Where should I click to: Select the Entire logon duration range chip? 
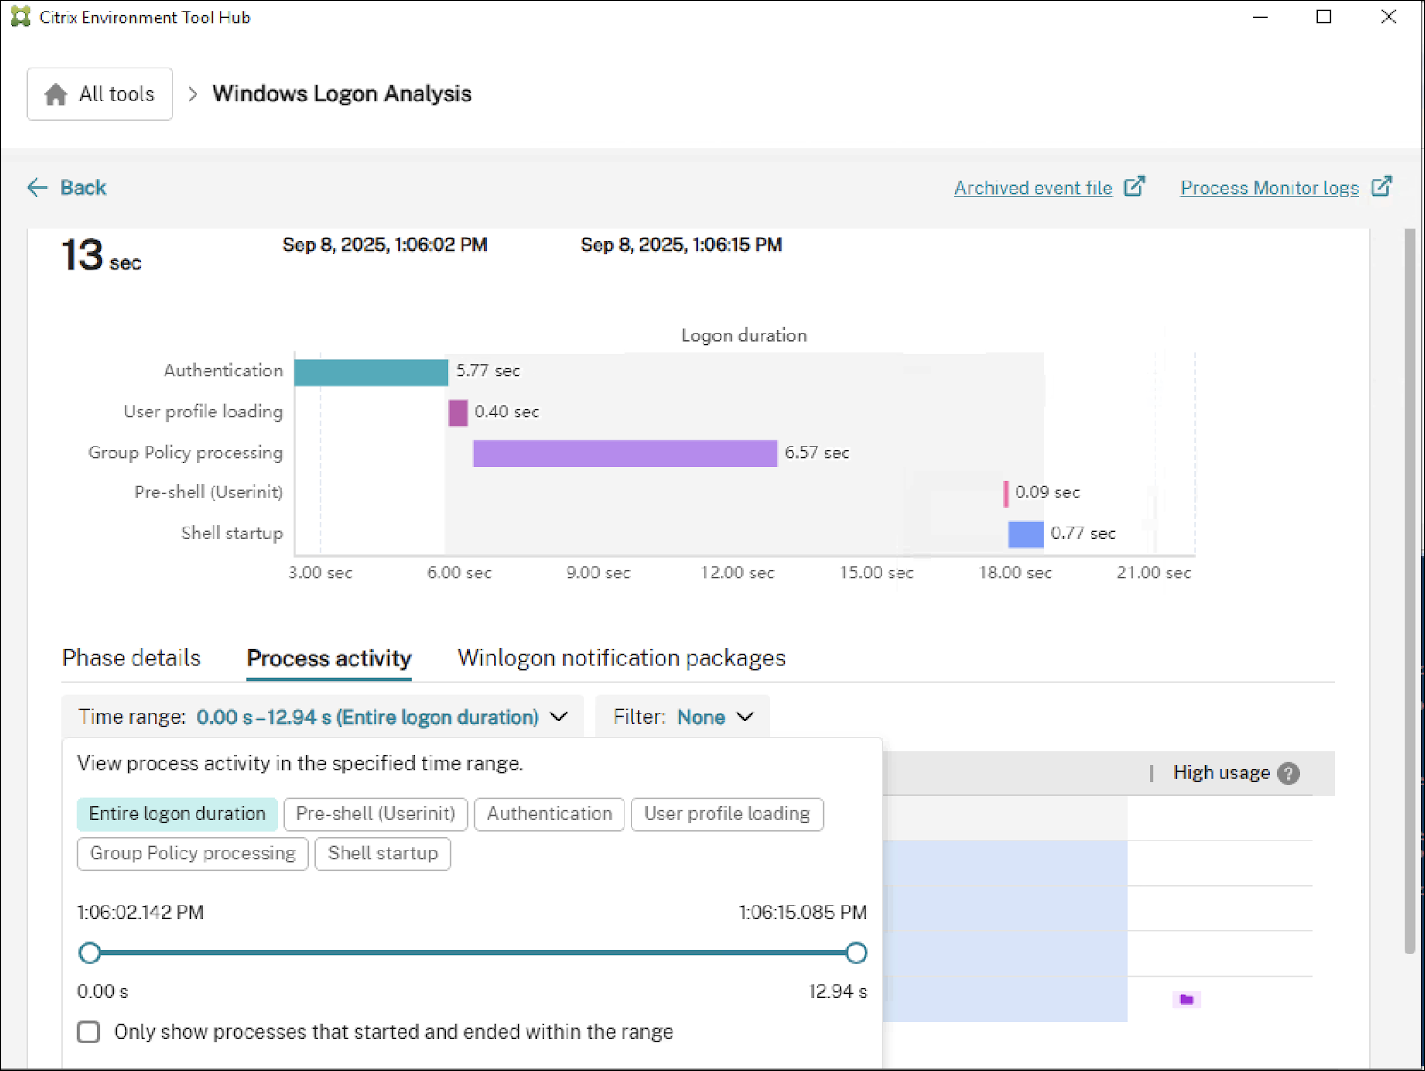[x=177, y=814]
